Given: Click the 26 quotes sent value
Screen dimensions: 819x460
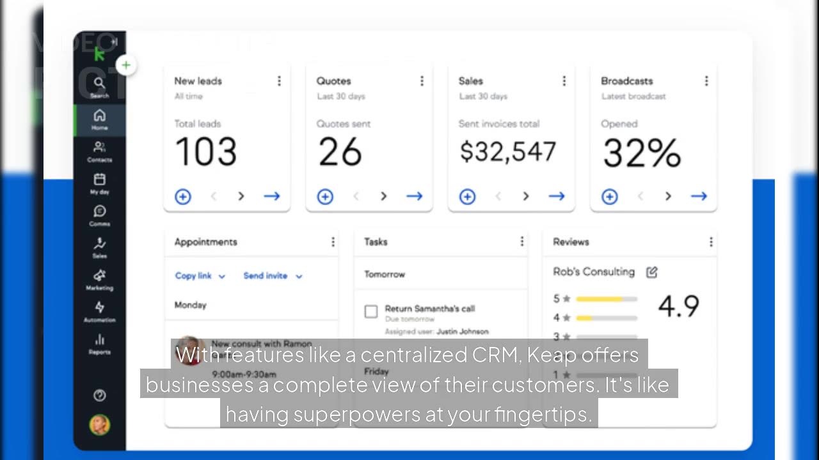Looking at the screenshot, I should pyautogui.click(x=340, y=153).
